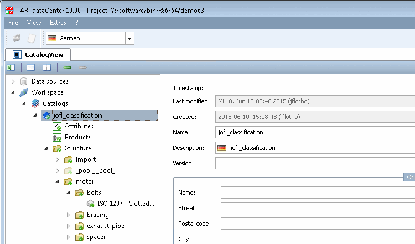This screenshot has height=244, width=415.
Task: Click the grey forward arrow icon
Action: point(83,68)
